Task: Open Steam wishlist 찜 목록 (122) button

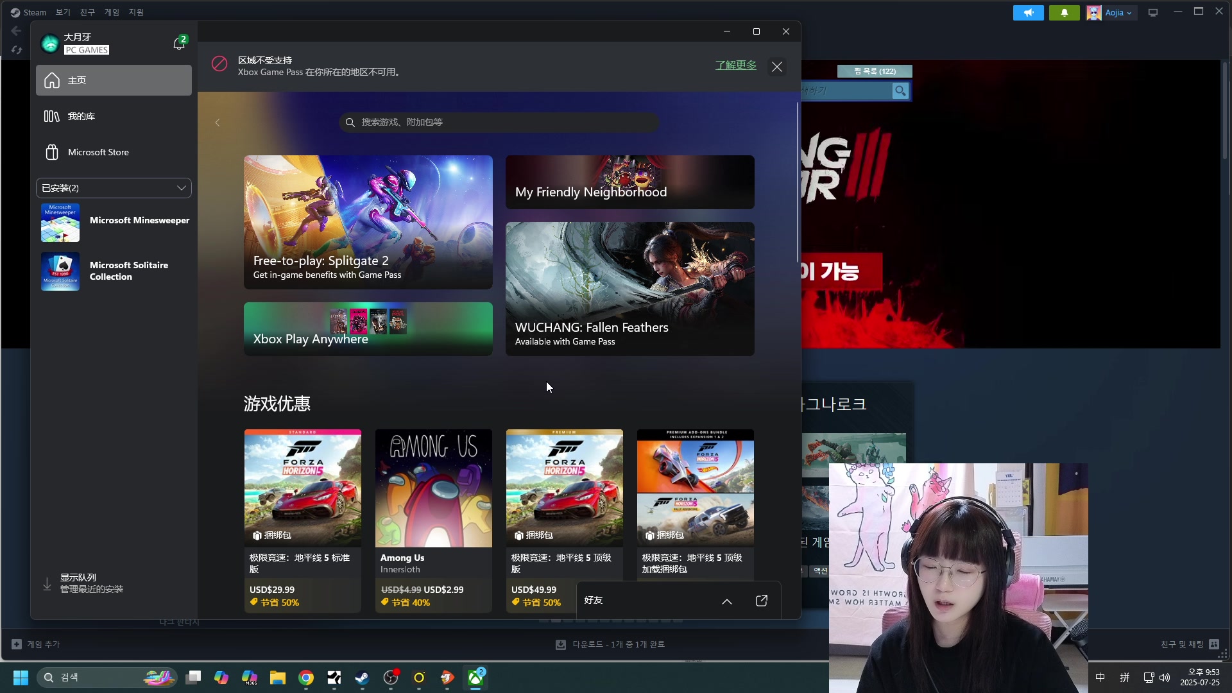Action: [x=875, y=71]
